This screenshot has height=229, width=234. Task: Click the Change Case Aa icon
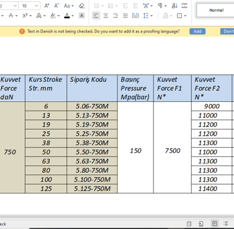(x=67, y=6)
